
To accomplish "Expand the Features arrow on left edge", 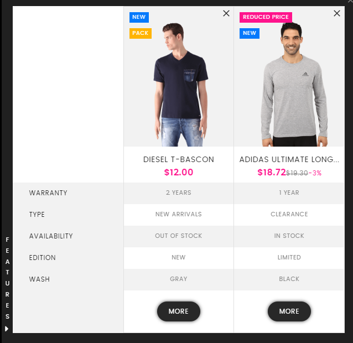I will point(7,329).
